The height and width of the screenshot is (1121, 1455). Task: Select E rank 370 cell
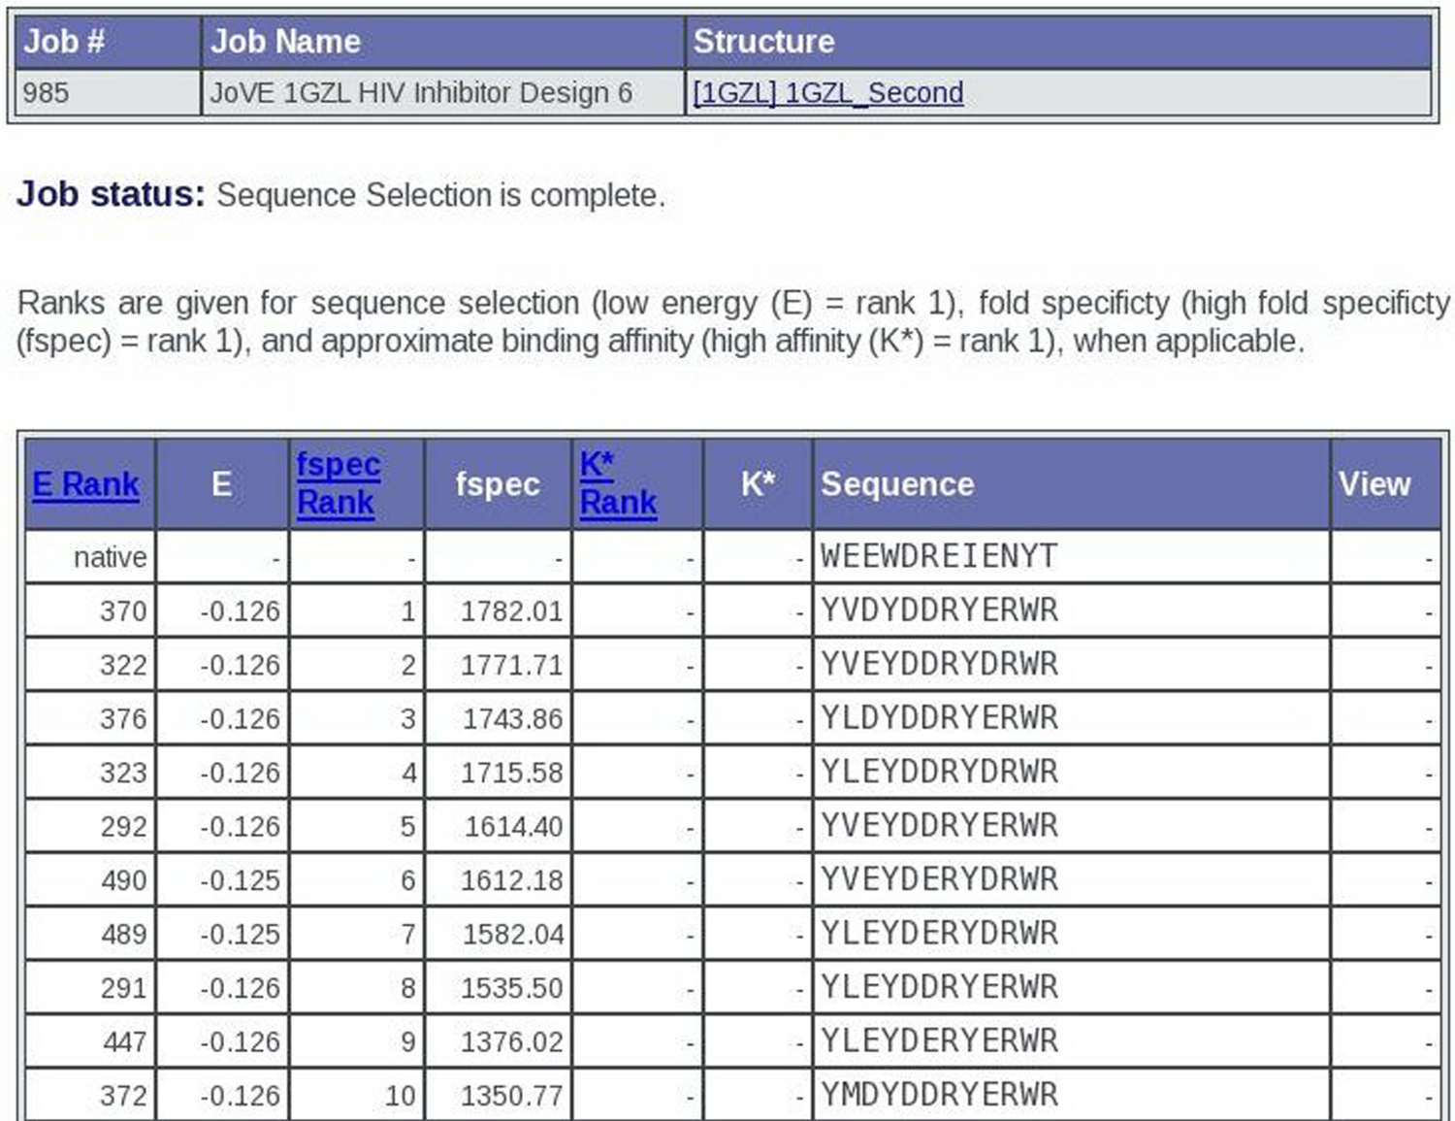(x=90, y=610)
